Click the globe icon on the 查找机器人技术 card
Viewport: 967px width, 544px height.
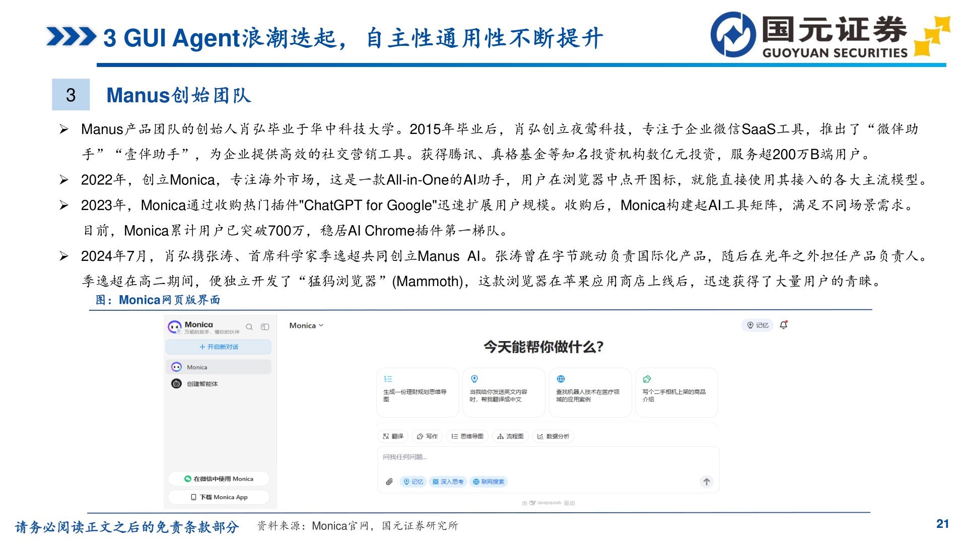561,379
